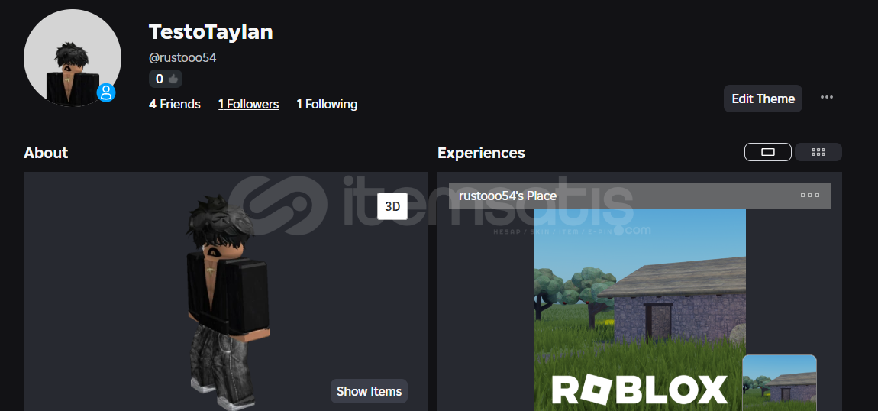Viewport: 878px width, 411px height.
Task: Toggle the 3D avatar view
Action: coord(392,206)
